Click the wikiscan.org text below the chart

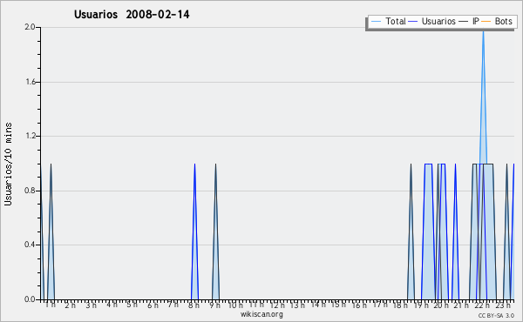point(261,314)
